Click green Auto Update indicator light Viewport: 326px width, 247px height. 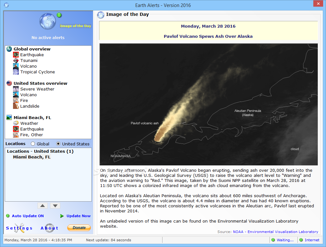click(x=8, y=216)
